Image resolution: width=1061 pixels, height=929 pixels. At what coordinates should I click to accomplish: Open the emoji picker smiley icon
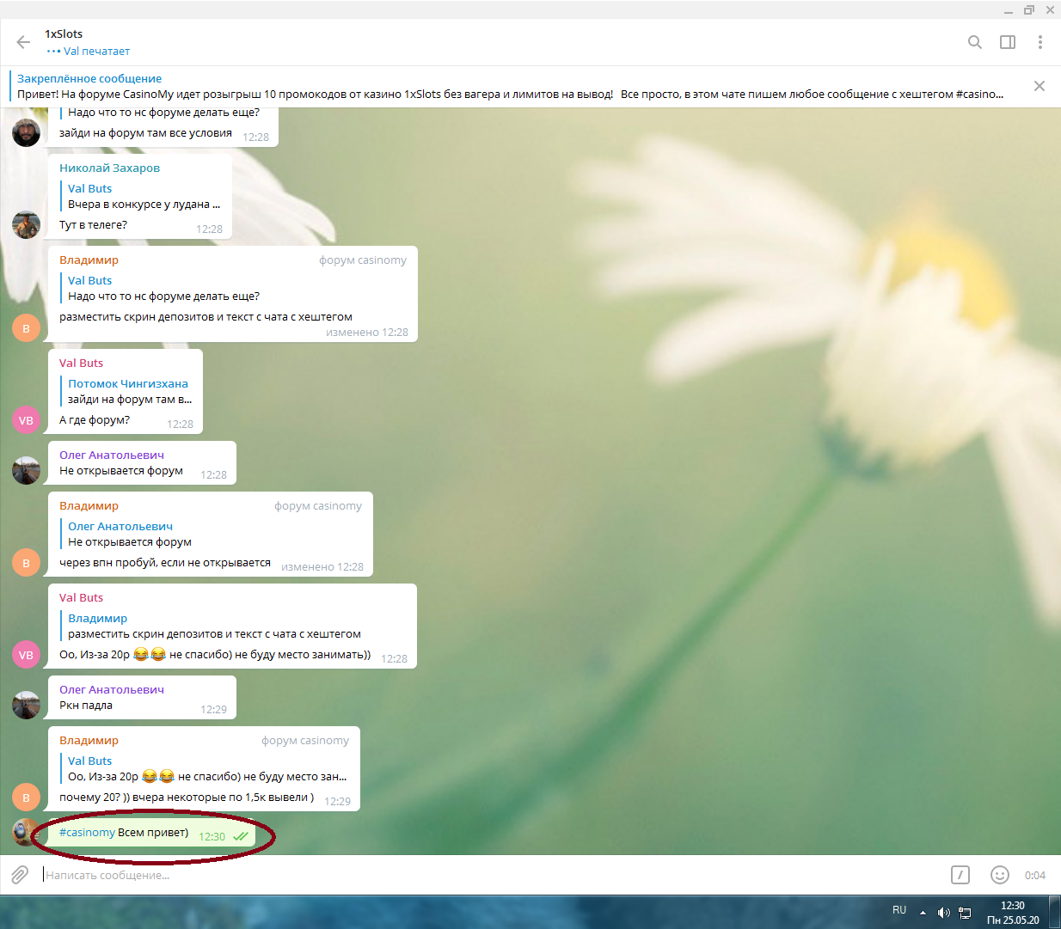(999, 875)
